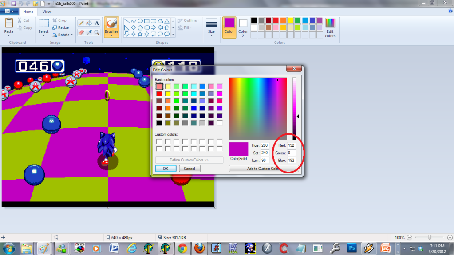Zoom in using the plus button
The image size is (454, 255).
click(x=450, y=238)
